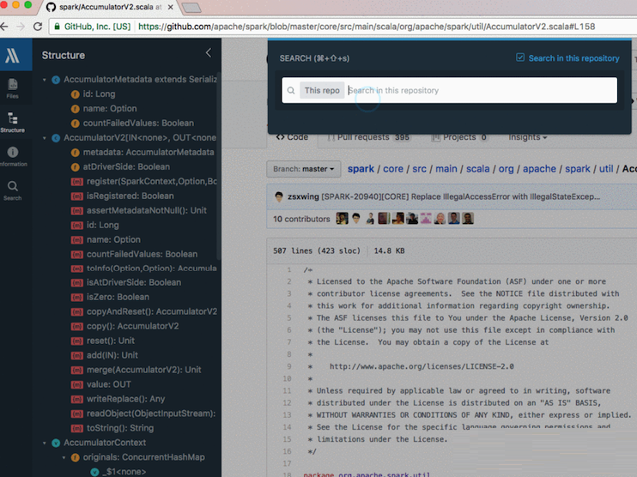Click the field icon beside originals: ConcurrentHashMap

point(76,457)
